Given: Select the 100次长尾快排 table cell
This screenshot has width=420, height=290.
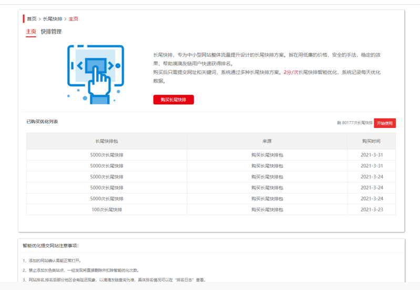Looking at the screenshot, I should (107, 210).
